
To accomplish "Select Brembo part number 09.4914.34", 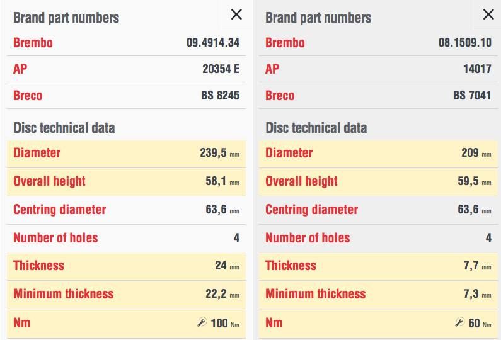I will (x=212, y=43).
